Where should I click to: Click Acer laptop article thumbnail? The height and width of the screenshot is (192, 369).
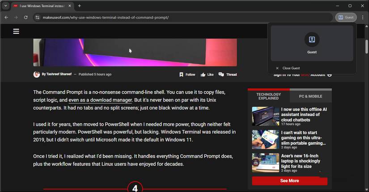click(x=265, y=163)
